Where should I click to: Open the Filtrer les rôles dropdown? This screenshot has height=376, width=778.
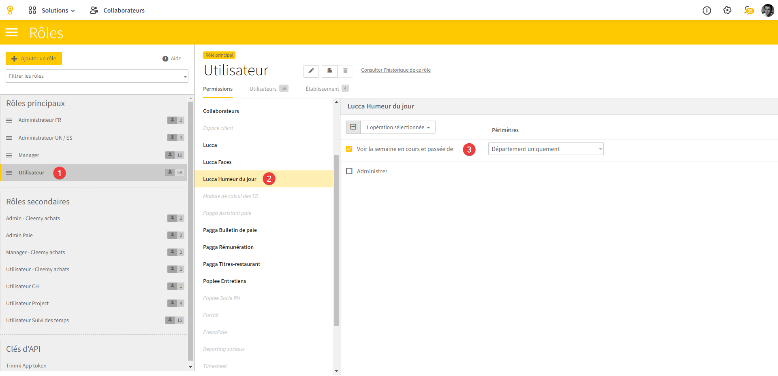(97, 76)
